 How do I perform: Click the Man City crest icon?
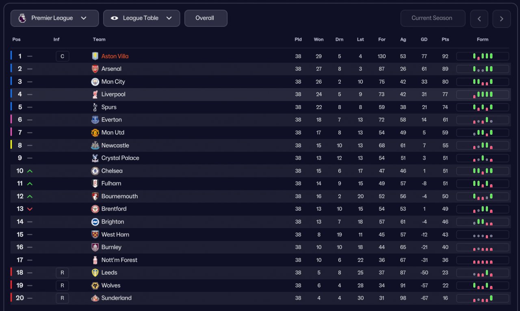click(95, 82)
